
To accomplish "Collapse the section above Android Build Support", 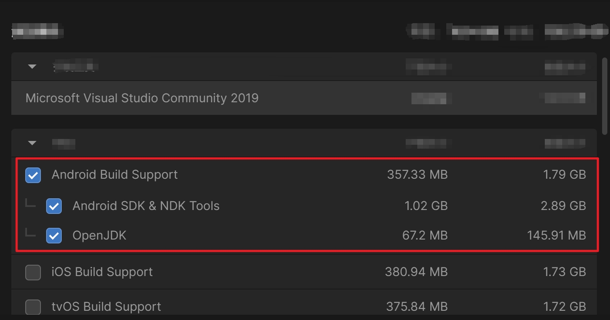I will point(32,143).
